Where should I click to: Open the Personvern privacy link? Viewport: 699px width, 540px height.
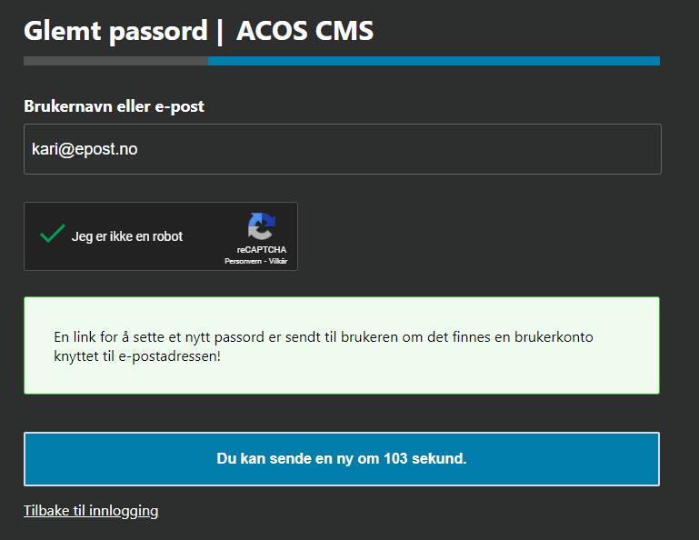[x=243, y=261]
